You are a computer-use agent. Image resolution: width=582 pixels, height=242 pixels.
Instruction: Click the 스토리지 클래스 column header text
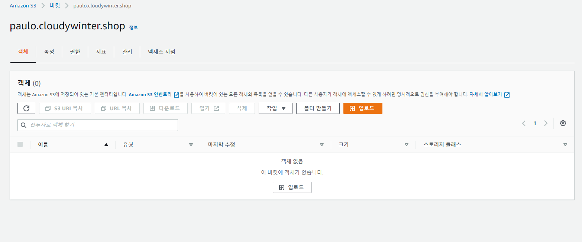point(442,145)
